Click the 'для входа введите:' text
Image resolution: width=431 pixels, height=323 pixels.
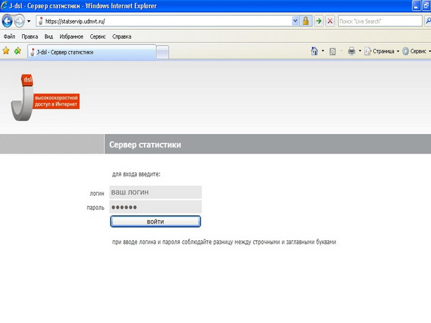click(136, 174)
